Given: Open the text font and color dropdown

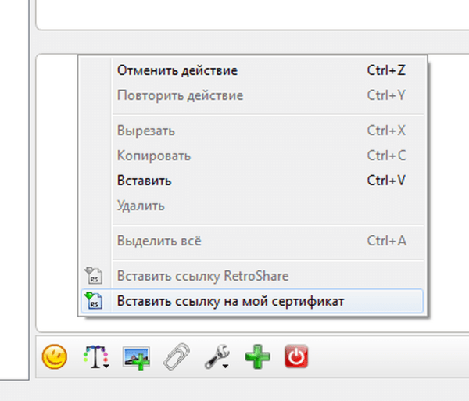Looking at the screenshot, I should tap(95, 357).
